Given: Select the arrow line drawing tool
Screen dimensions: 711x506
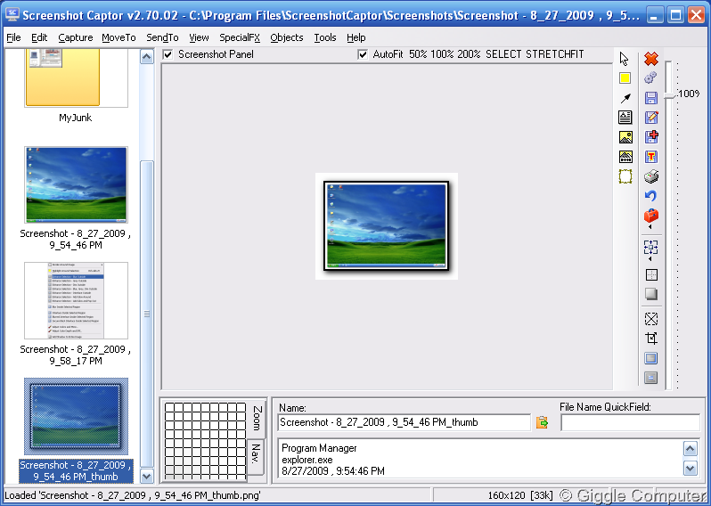Looking at the screenshot, I should coord(625,98).
